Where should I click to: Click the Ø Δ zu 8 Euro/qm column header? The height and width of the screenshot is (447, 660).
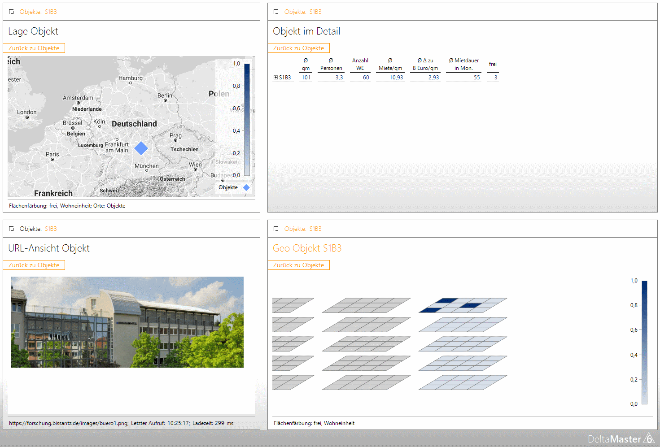click(x=425, y=64)
